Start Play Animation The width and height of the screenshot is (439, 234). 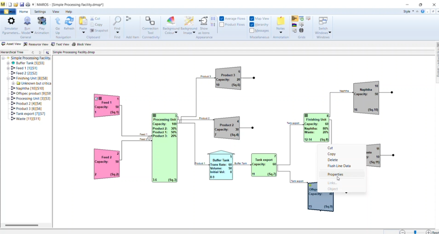point(42,21)
